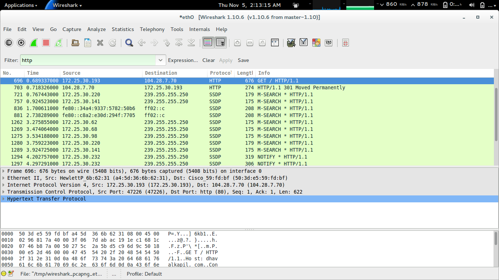
Task: Clear the display filter
Action: (x=209, y=60)
